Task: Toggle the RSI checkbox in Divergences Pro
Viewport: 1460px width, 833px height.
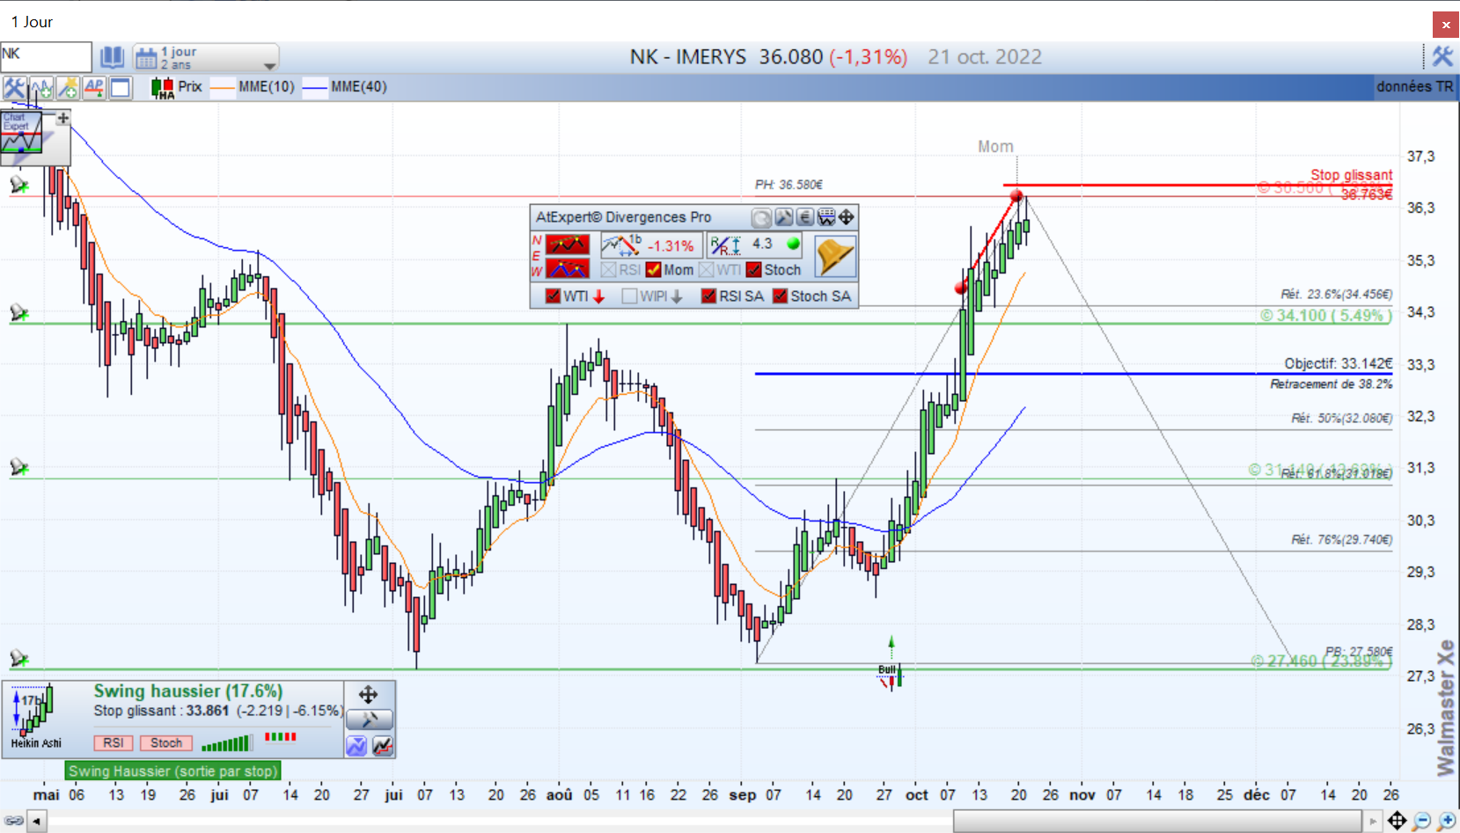Action: click(609, 270)
